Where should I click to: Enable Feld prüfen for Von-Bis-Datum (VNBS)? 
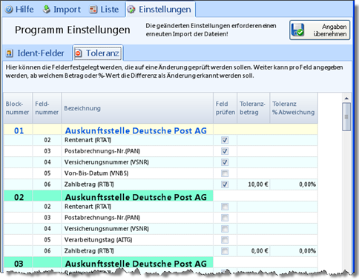click(225, 173)
